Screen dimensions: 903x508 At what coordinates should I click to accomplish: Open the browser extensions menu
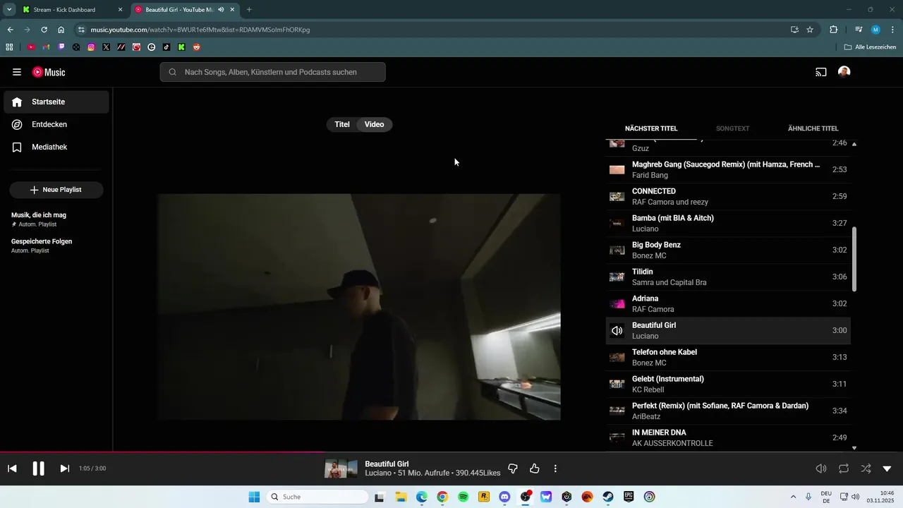(833, 30)
